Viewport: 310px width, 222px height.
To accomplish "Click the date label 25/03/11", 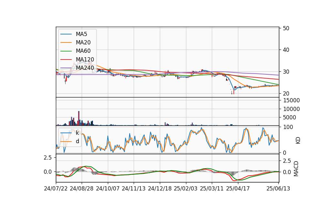I will click(212, 189).
